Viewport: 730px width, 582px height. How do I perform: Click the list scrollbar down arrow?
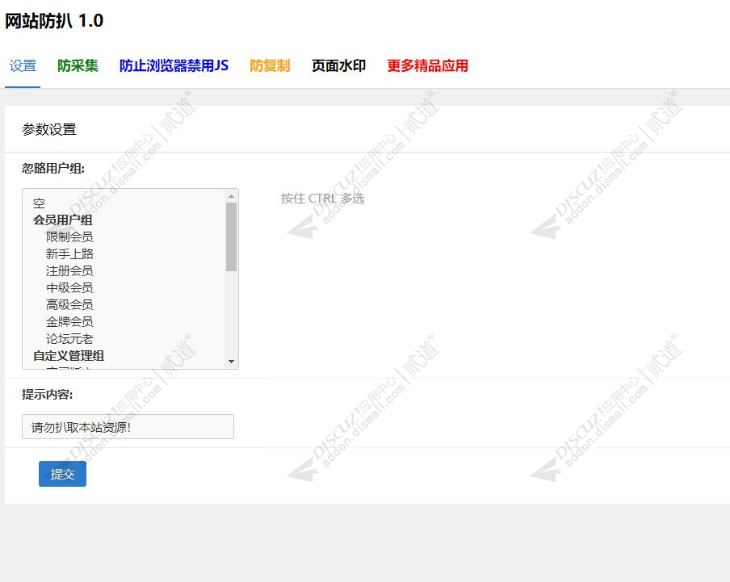[x=232, y=362]
